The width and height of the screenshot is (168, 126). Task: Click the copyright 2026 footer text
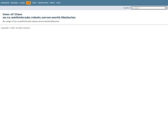16,28
